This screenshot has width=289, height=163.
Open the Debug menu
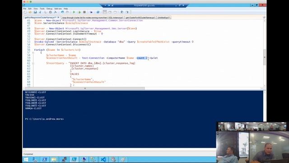pos(49,9)
